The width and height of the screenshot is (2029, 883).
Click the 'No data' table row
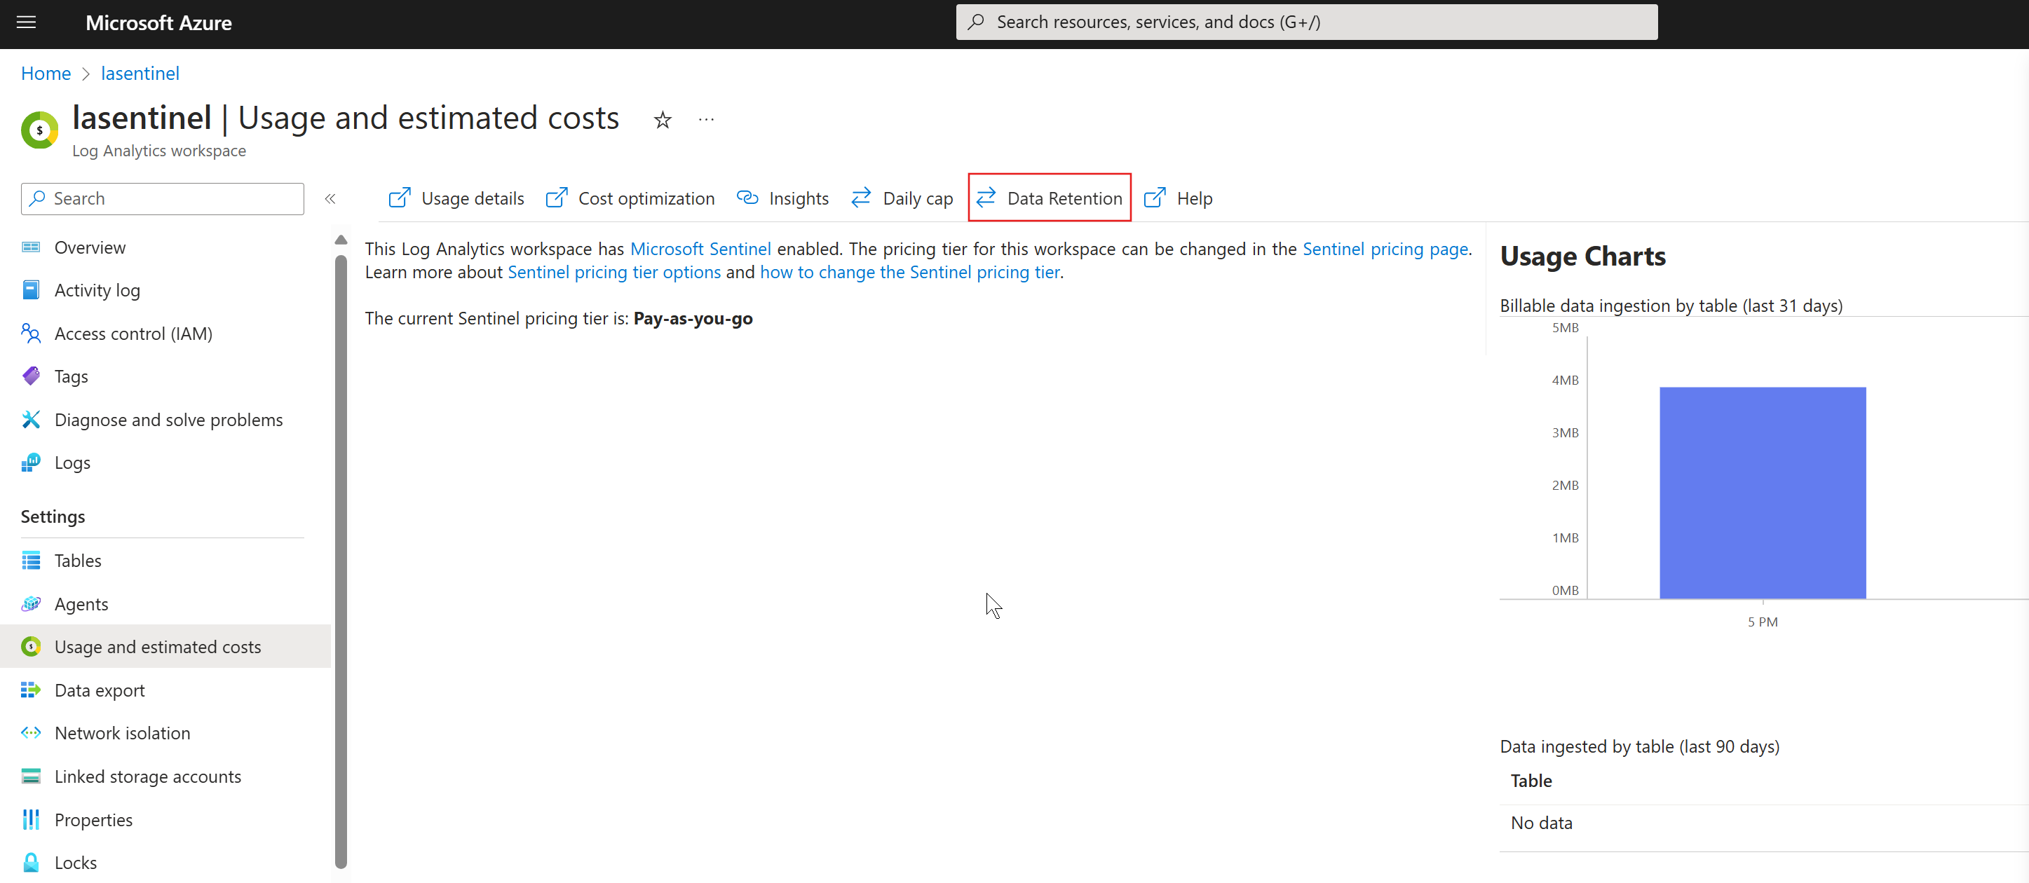click(x=1763, y=823)
